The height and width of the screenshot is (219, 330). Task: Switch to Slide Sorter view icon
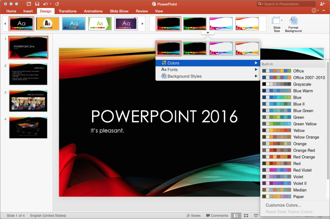point(246,215)
